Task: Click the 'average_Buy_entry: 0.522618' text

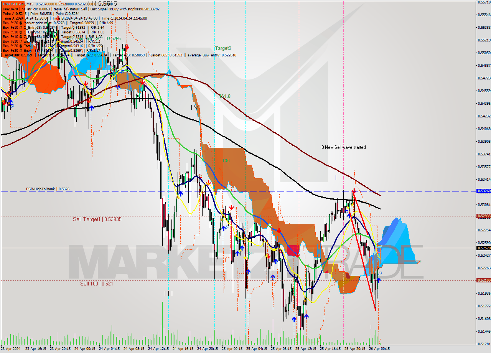Action: (x=212, y=55)
